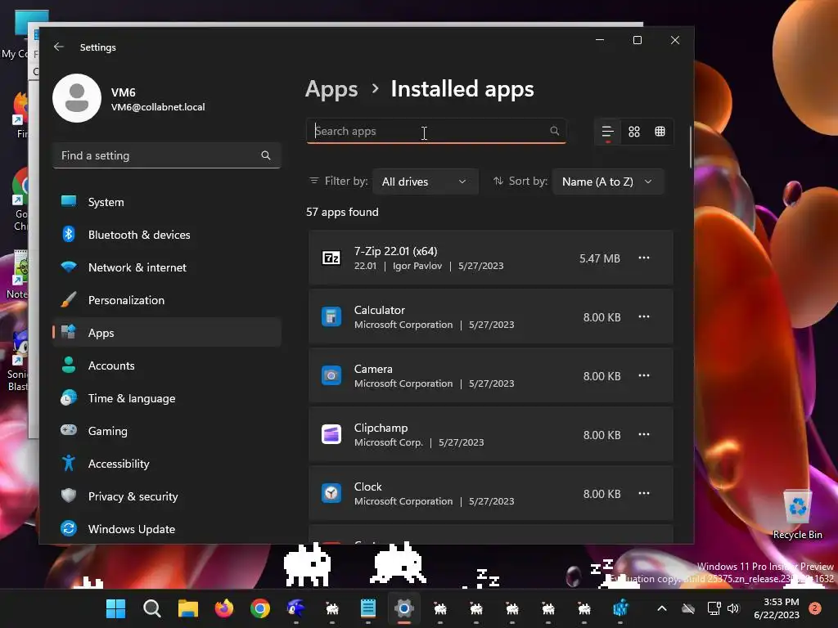The height and width of the screenshot is (628, 838).
Task: Open Privacy & security settings
Action: click(167, 496)
